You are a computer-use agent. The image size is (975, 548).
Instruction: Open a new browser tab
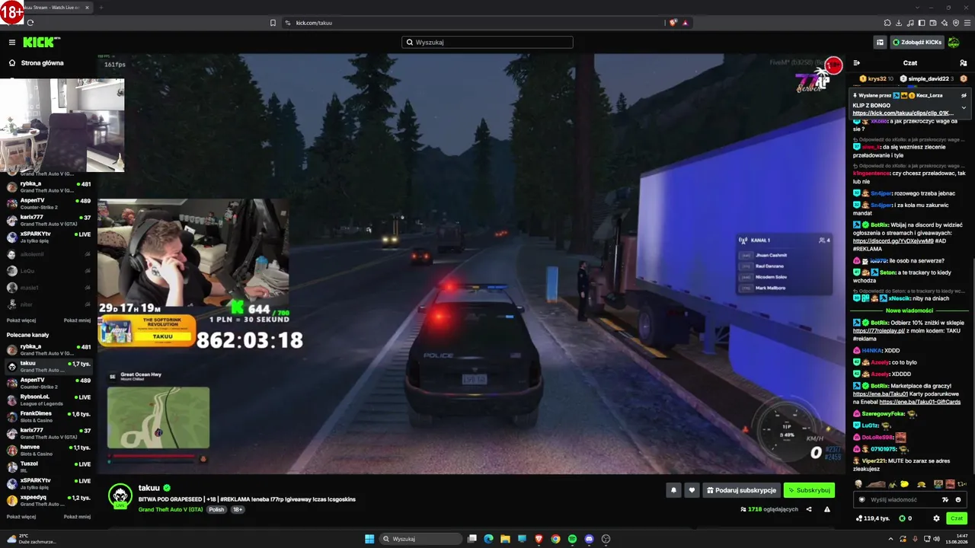click(x=101, y=7)
